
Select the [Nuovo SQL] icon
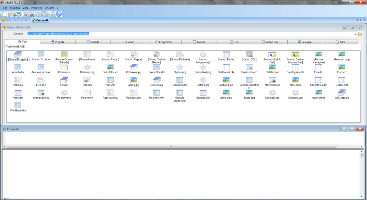249,54
